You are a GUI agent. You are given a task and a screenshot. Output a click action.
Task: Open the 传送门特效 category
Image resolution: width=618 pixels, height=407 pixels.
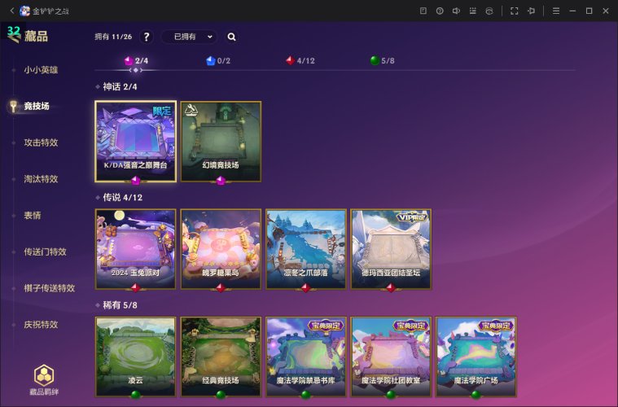point(46,252)
